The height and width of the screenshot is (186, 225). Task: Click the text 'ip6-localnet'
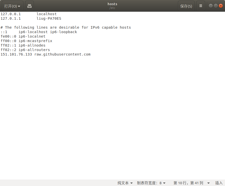(x=32, y=36)
